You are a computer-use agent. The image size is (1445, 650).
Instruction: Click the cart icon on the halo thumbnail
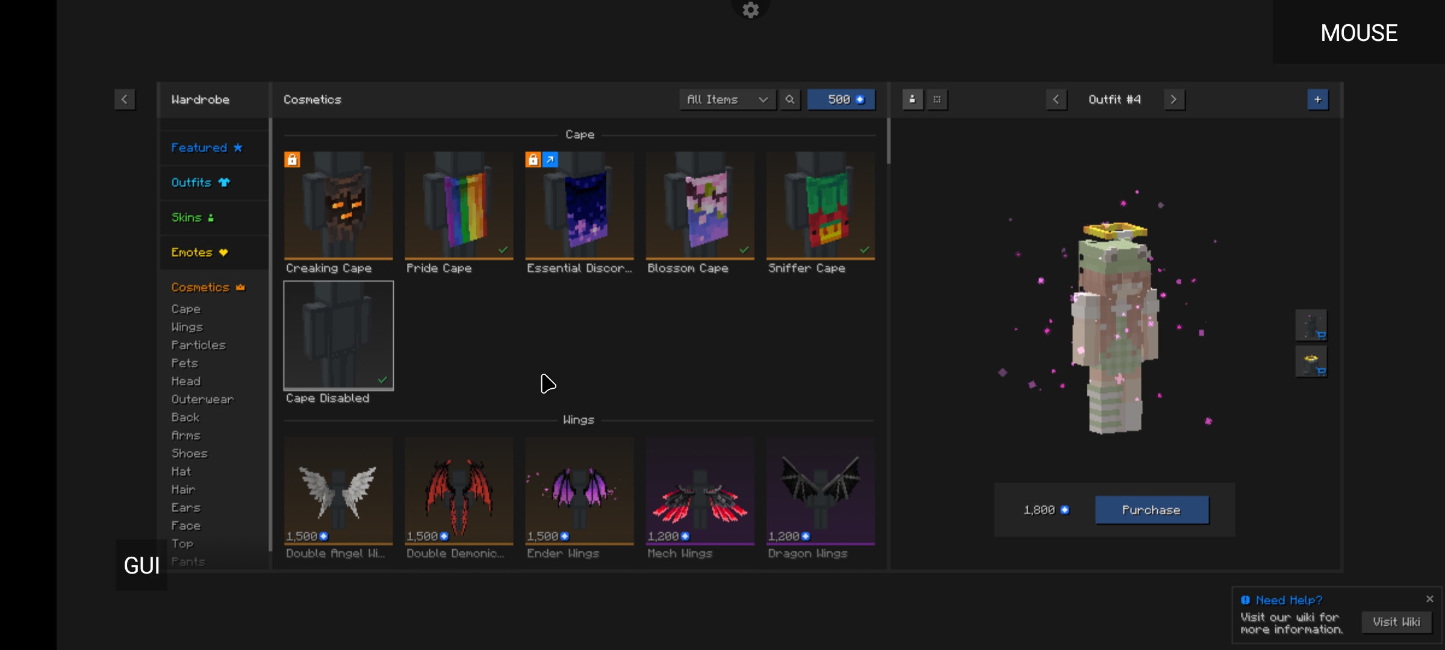click(1323, 371)
